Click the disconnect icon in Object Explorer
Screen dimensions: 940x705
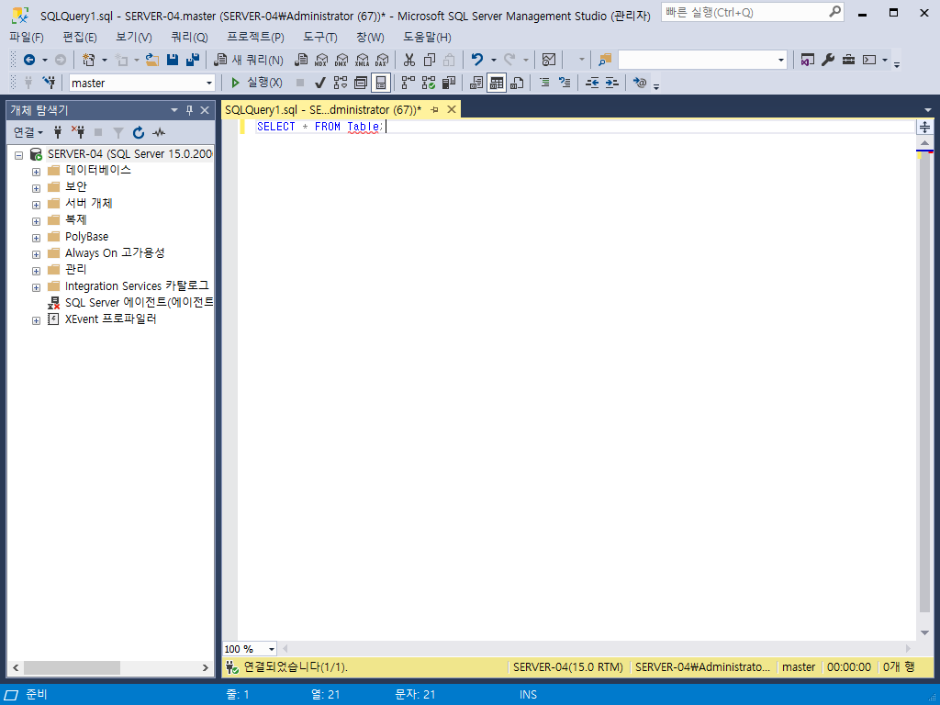[78, 132]
